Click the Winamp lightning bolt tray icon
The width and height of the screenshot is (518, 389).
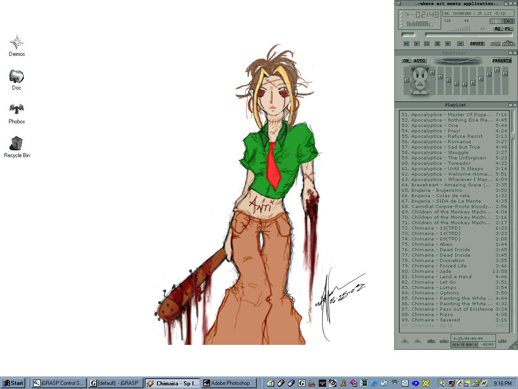point(484,383)
